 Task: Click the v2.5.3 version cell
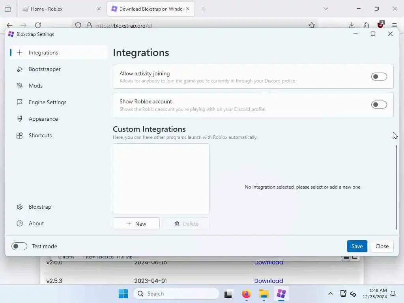[x=54, y=281]
